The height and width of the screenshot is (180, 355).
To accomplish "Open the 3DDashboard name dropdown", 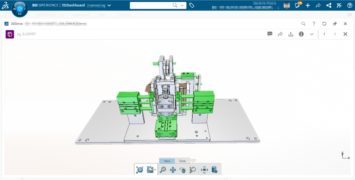I will click(x=109, y=5).
